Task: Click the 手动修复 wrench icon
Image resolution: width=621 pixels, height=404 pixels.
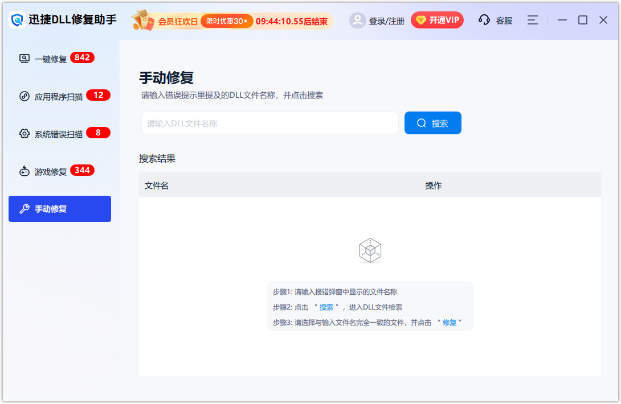Action: click(24, 208)
